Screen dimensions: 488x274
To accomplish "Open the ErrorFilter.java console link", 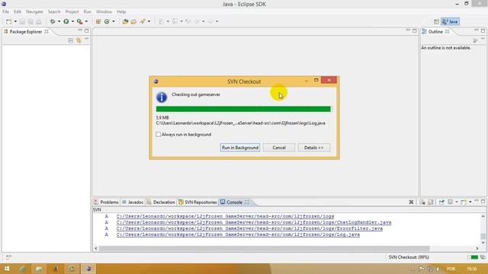I will tap(249, 228).
